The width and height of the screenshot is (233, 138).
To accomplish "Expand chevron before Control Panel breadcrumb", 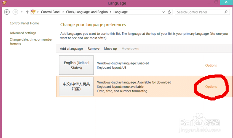I will coord(38,12).
